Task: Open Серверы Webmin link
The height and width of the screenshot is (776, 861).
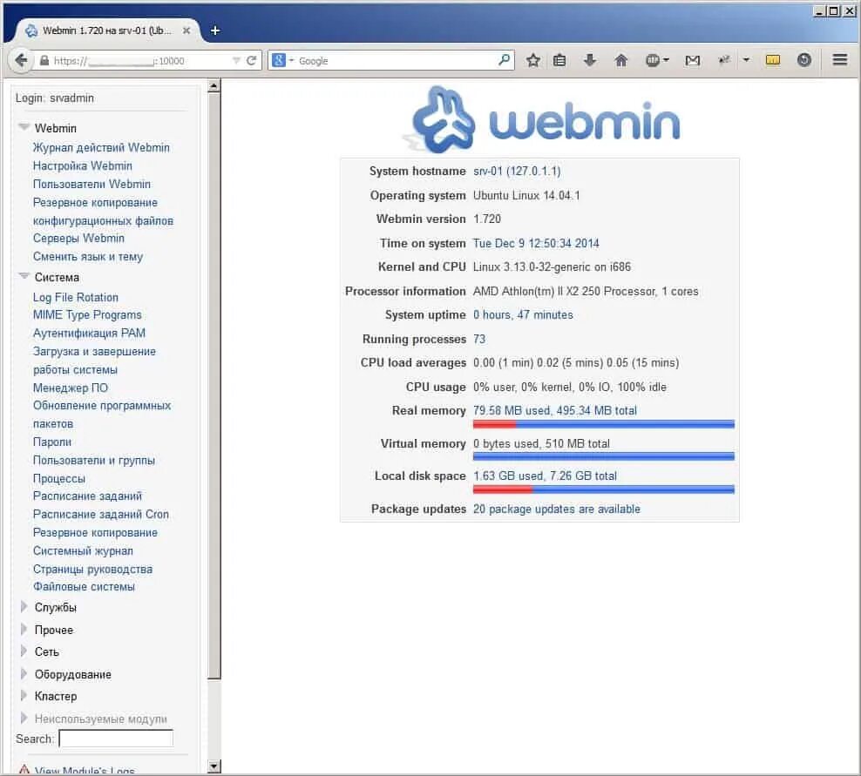Action: 78,238
